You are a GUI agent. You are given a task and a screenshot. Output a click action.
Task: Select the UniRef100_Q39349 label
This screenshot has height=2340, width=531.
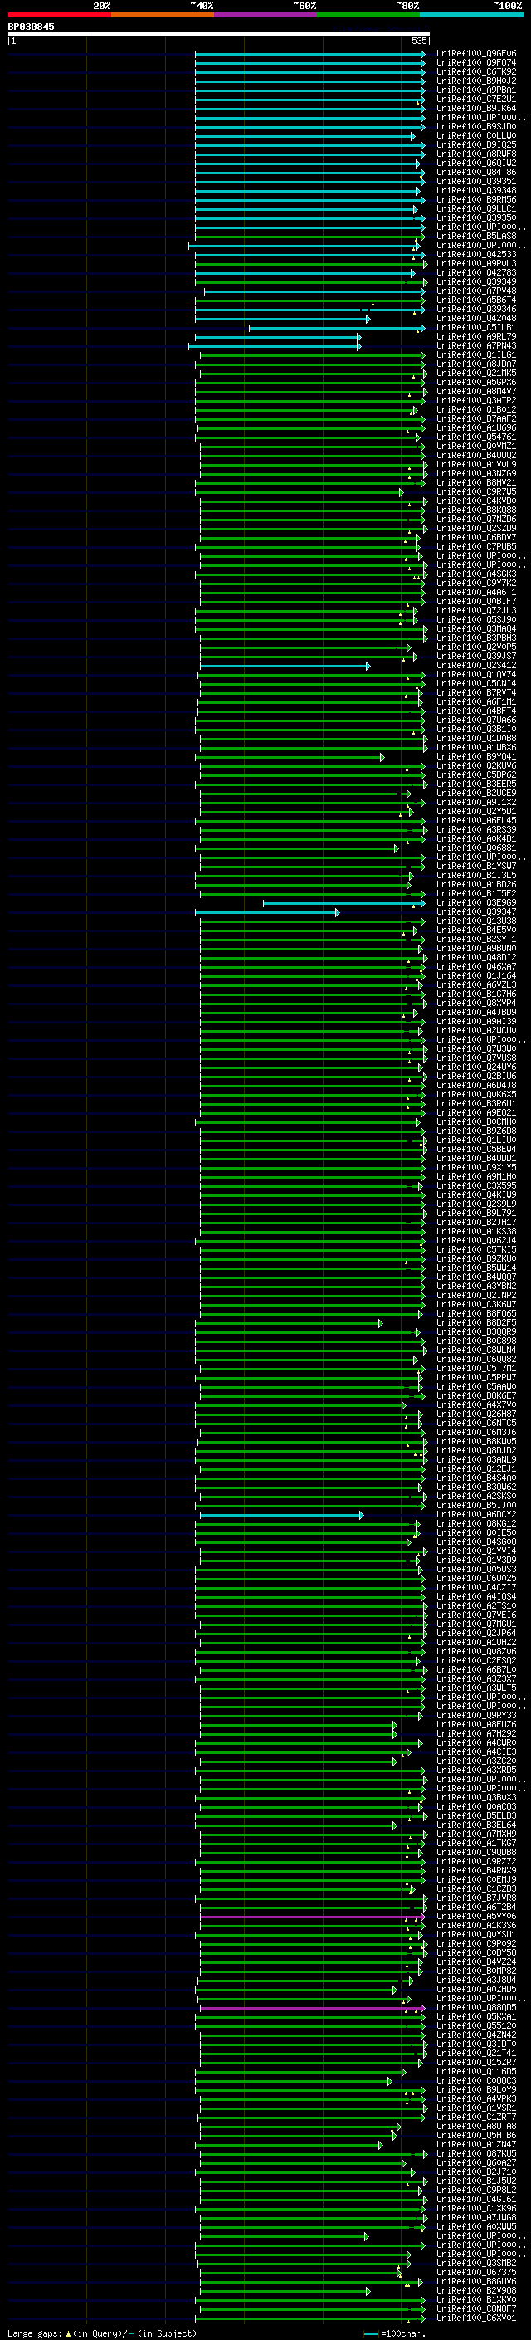475,281
